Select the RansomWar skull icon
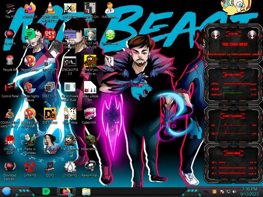Screen dimensions: 263x197 90,166
